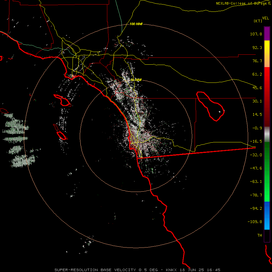Image resolution: width=272 pixels, height=272 pixels.
Task: Select the 61.2 legend value
Action: coord(257,74)
